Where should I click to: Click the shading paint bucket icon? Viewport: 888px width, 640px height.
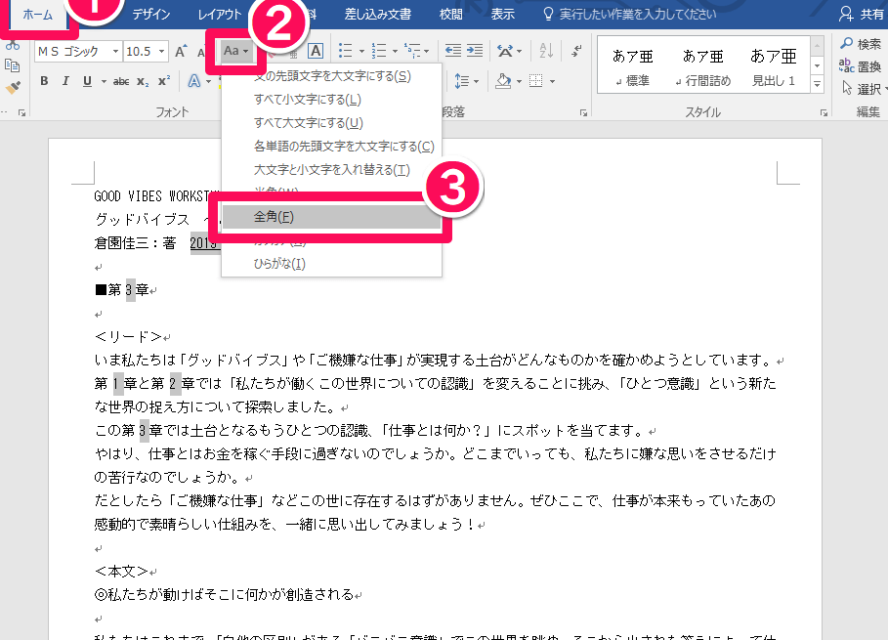[503, 81]
